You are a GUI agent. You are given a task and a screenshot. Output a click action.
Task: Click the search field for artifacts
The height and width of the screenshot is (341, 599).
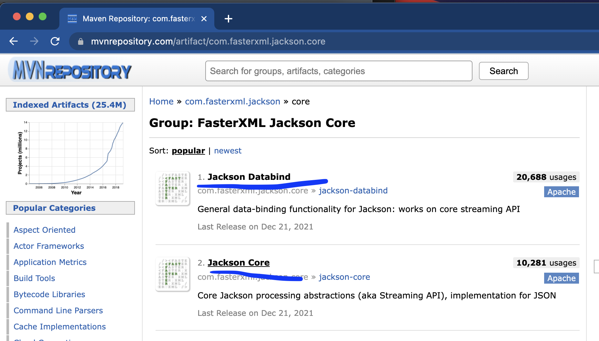[339, 71]
